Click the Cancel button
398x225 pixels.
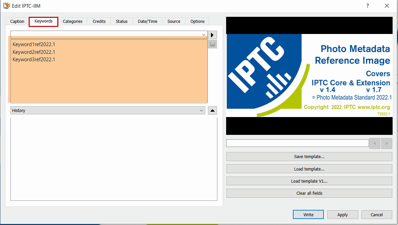(x=377, y=215)
